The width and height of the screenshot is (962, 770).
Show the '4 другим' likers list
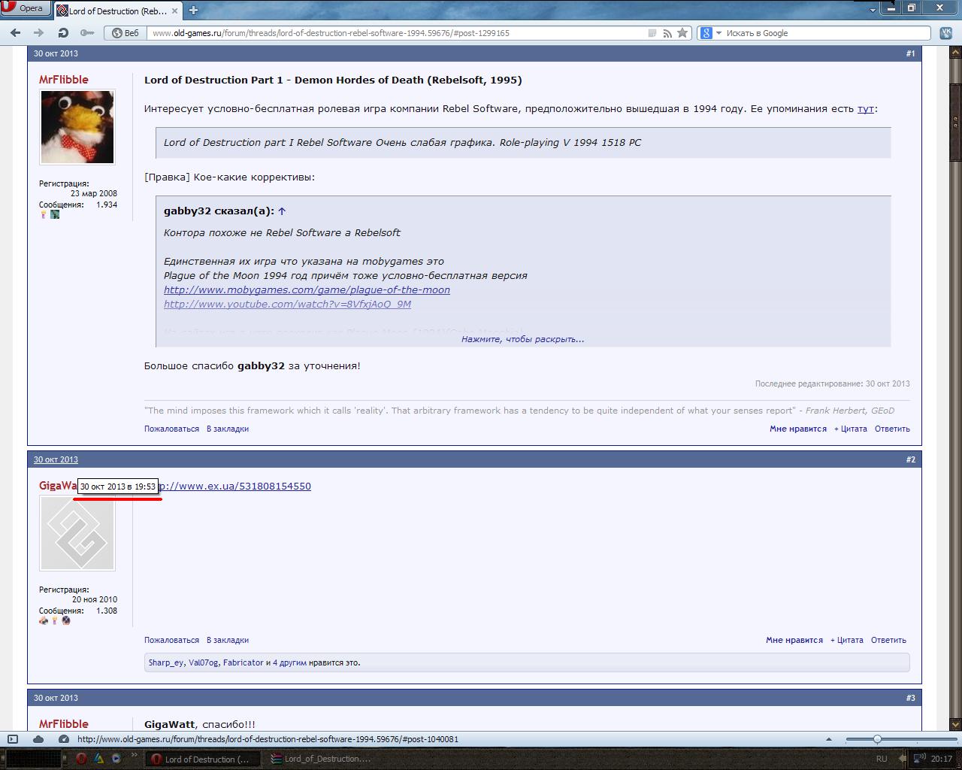(x=289, y=662)
